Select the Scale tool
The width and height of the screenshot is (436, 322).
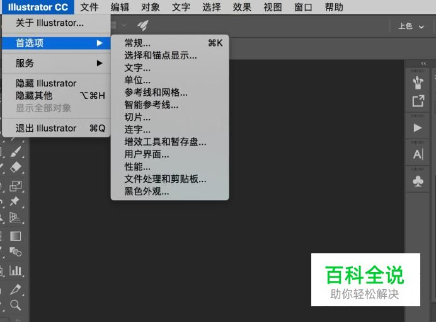16,186
